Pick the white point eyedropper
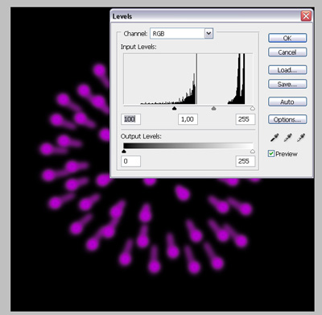The image size is (322, 315). [x=301, y=138]
